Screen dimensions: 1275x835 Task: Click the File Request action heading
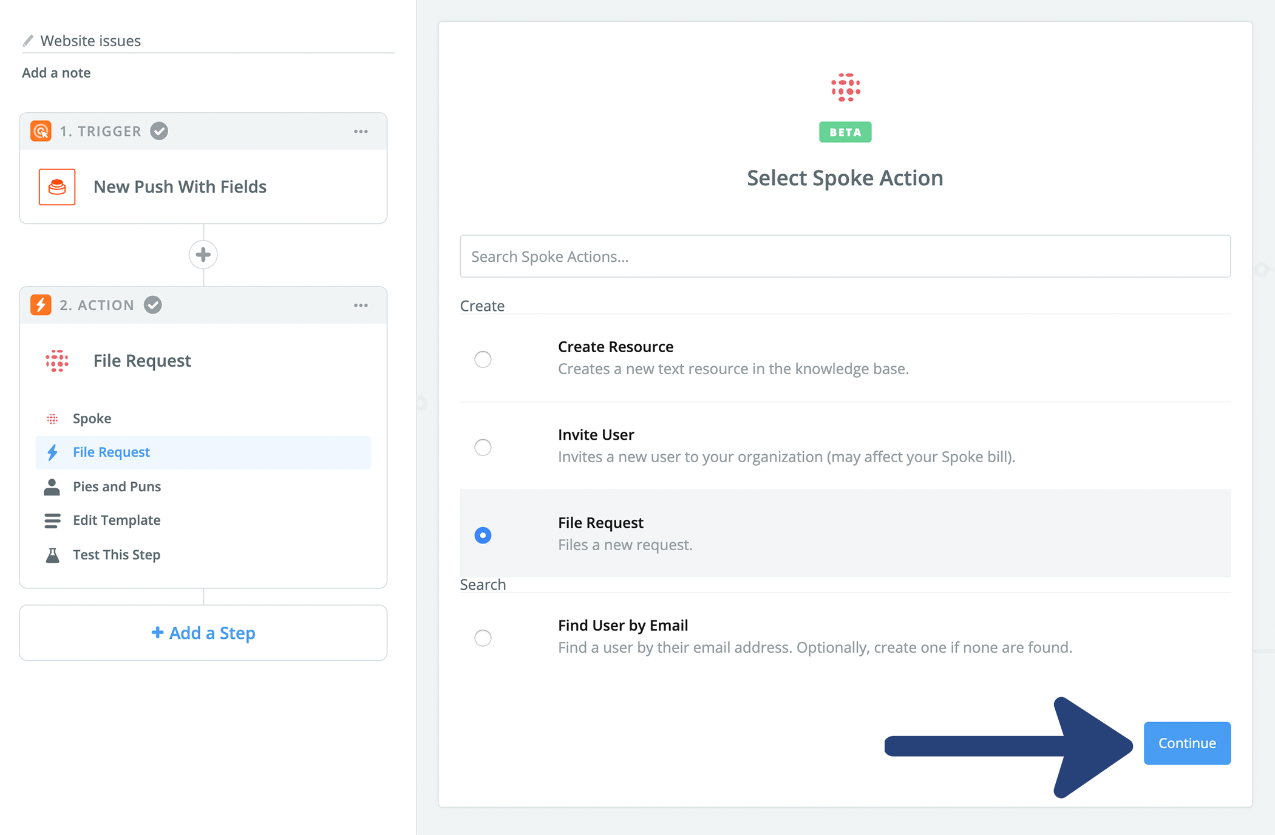click(142, 361)
